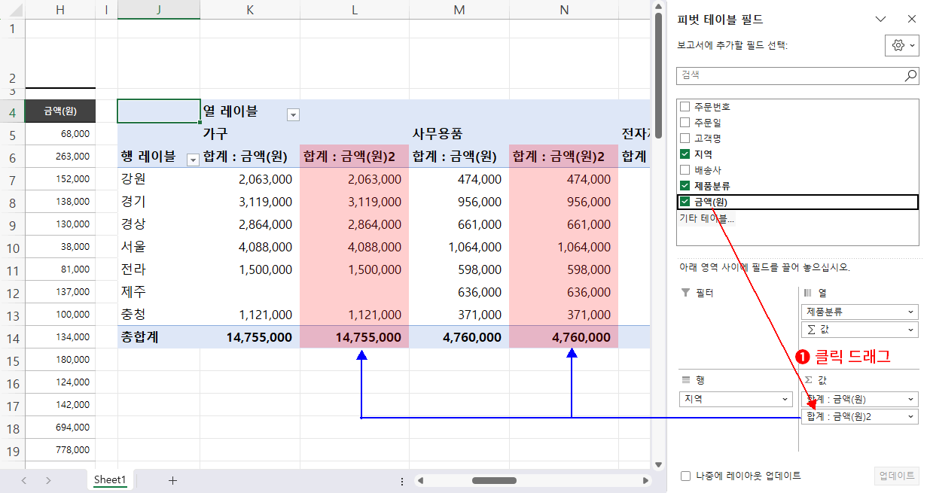The image size is (930, 493).
Task: Collapse the task pane using the chevron icon
Action: 880,18
